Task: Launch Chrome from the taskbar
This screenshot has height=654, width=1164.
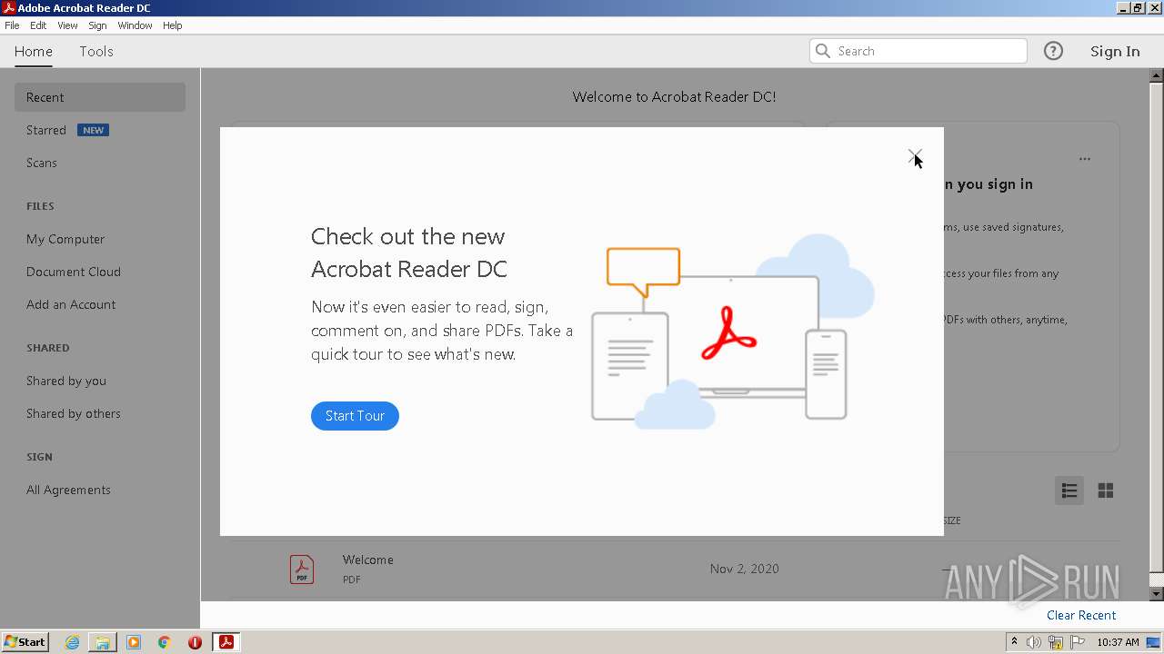Action: tap(165, 642)
